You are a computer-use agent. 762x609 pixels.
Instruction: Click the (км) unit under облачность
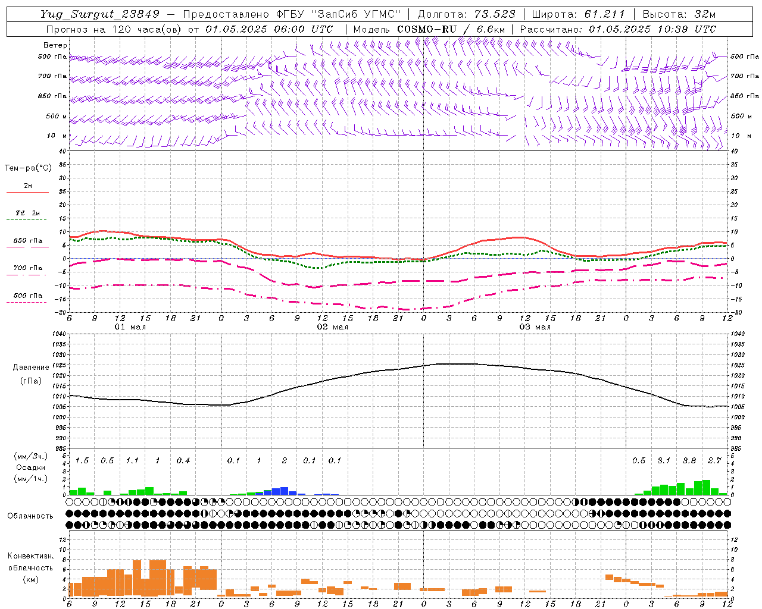coord(30,579)
